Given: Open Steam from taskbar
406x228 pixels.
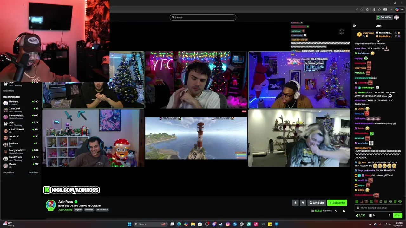Looking at the screenshot, I should coord(221,224).
